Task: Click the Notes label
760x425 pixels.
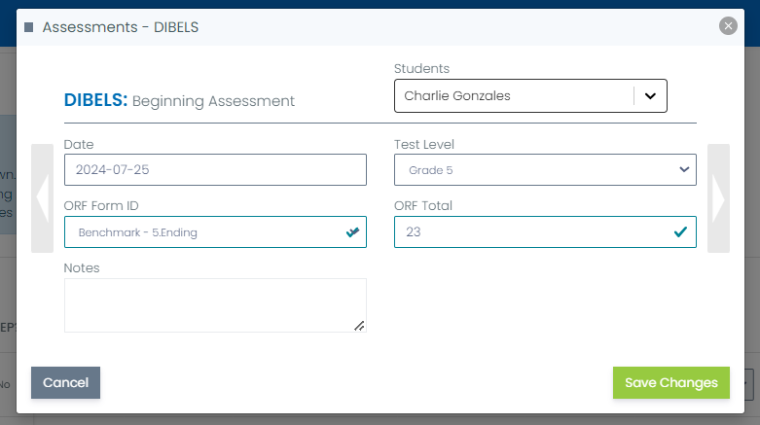Action: click(82, 268)
